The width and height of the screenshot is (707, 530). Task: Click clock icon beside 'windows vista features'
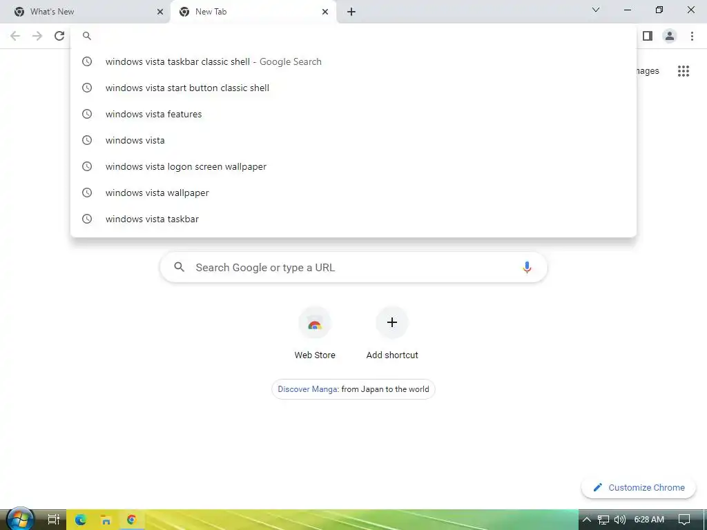point(87,114)
